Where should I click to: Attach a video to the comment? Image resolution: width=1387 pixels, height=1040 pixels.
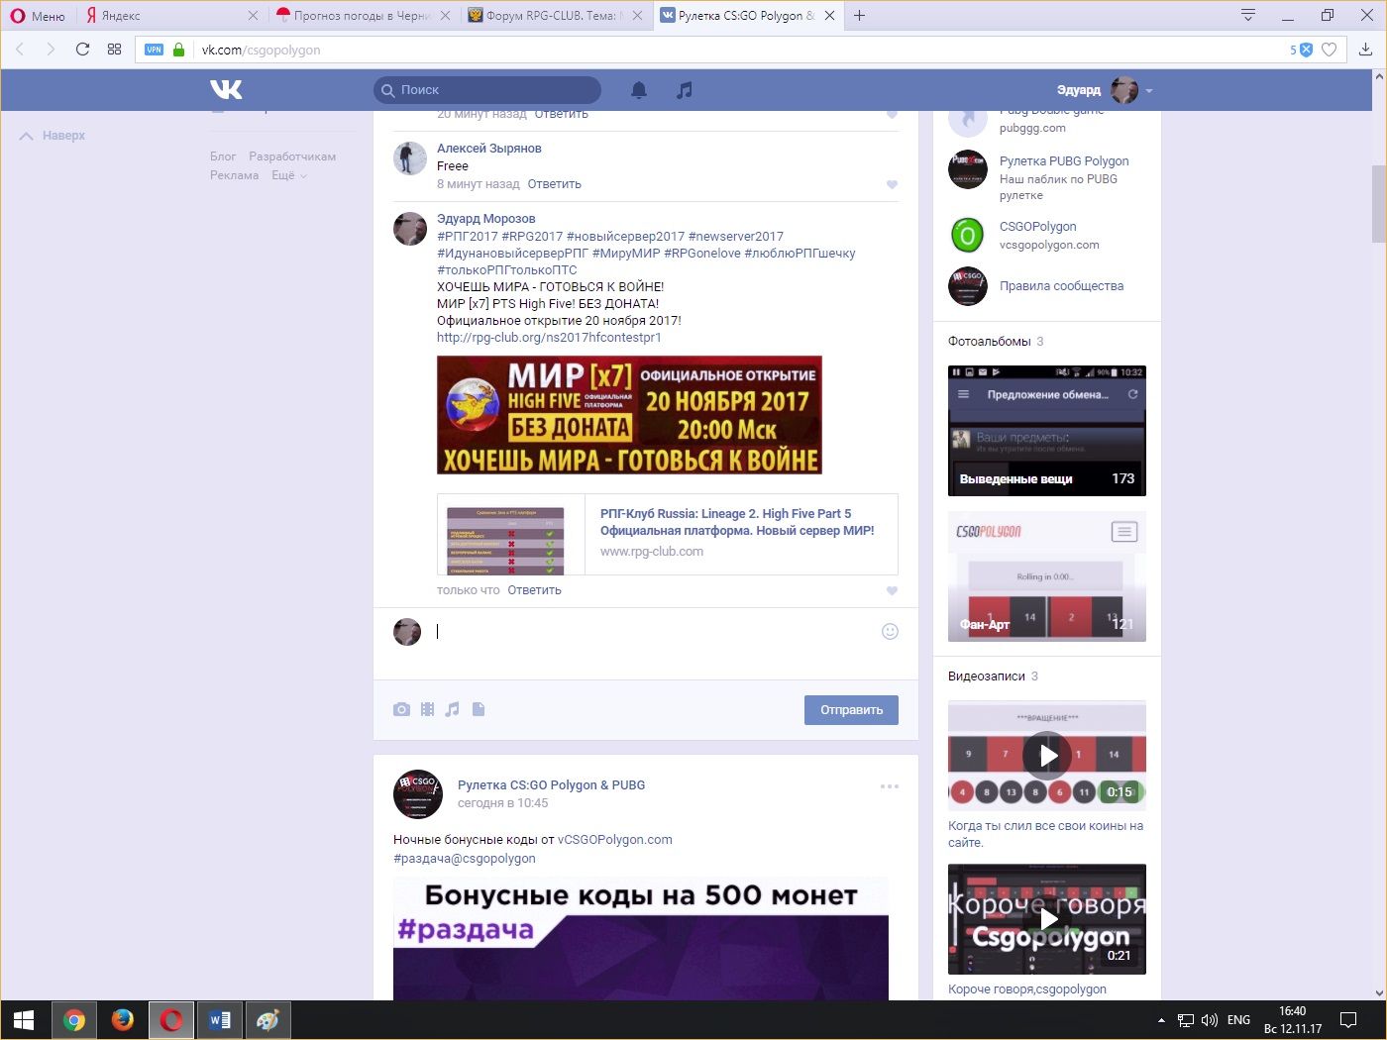coord(427,709)
